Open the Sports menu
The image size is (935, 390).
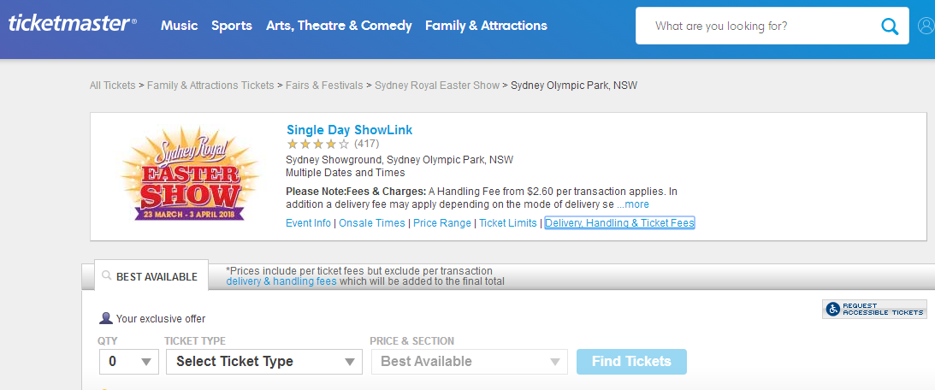231,26
